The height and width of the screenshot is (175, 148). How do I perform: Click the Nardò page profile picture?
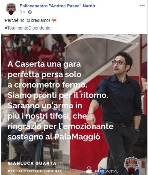click(11, 9)
